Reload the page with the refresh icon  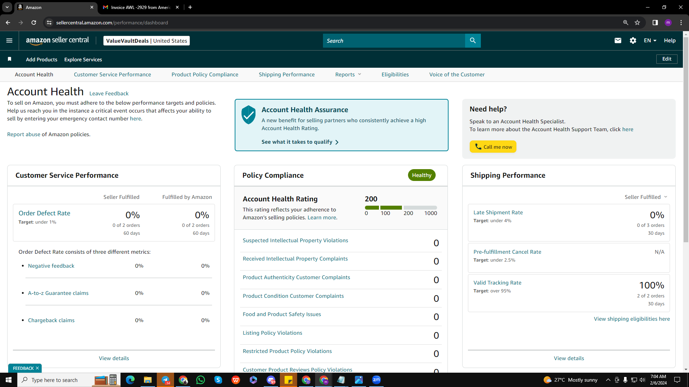pos(34,23)
